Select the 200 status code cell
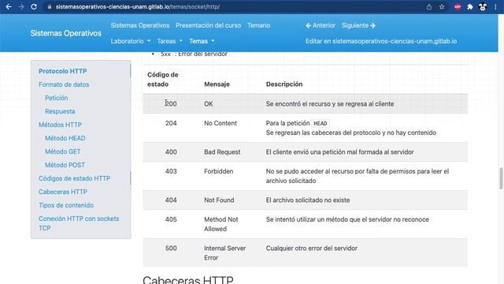The height and width of the screenshot is (284, 504). (171, 103)
